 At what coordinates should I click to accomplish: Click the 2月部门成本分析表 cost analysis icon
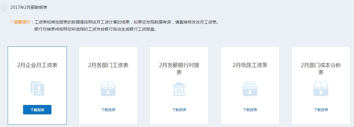pyautogui.click(x=321, y=89)
